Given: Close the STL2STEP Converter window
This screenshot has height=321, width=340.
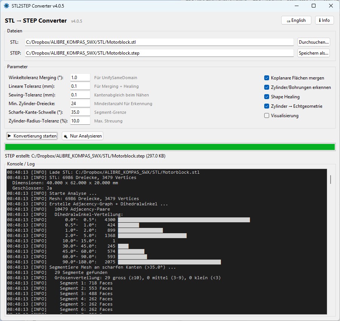Looking at the screenshot, I should (x=331, y=6).
